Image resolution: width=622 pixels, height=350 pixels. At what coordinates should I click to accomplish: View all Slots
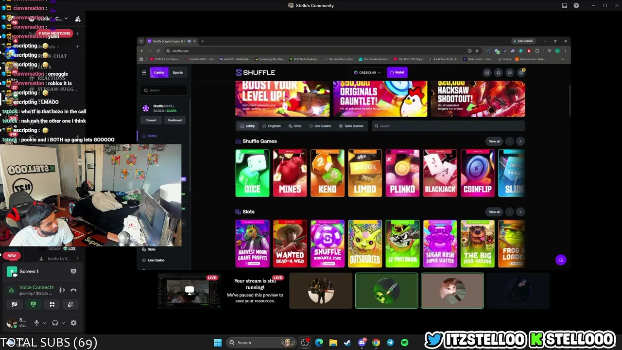494,212
